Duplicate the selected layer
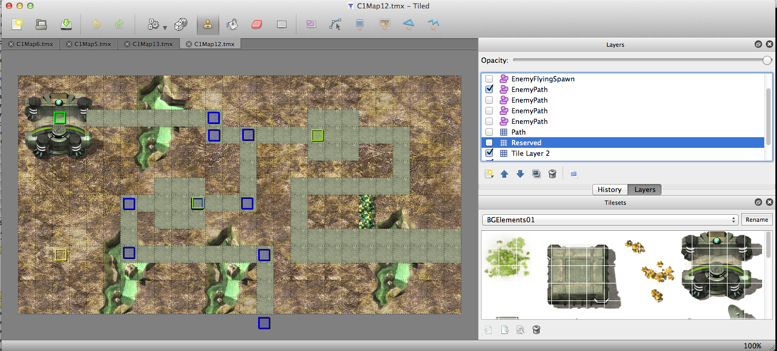This screenshot has height=351, width=777. 536,174
